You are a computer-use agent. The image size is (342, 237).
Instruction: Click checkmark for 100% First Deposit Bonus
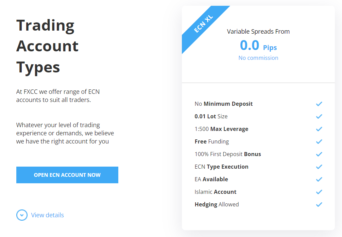[x=319, y=154]
